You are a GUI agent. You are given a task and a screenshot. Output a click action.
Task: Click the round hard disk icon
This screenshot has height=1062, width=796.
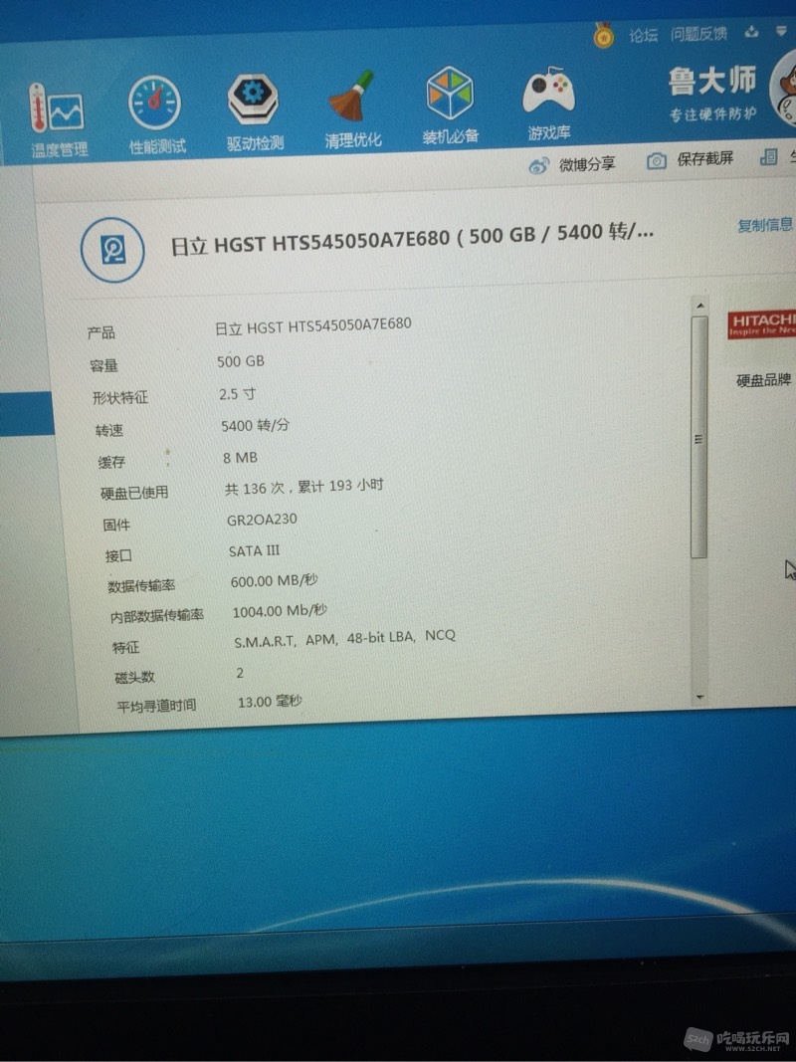pos(112,250)
